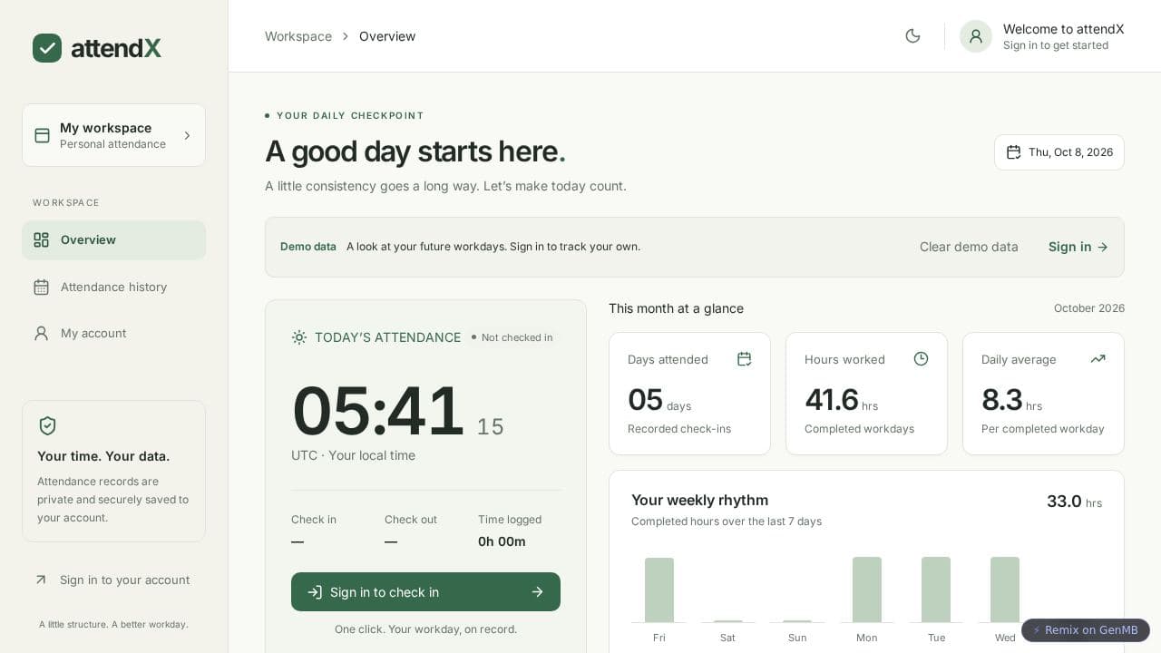Click the 33.0 hrs weekly total
Image resolution: width=1161 pixels, height=653 pixels.
coord(1074,502)
